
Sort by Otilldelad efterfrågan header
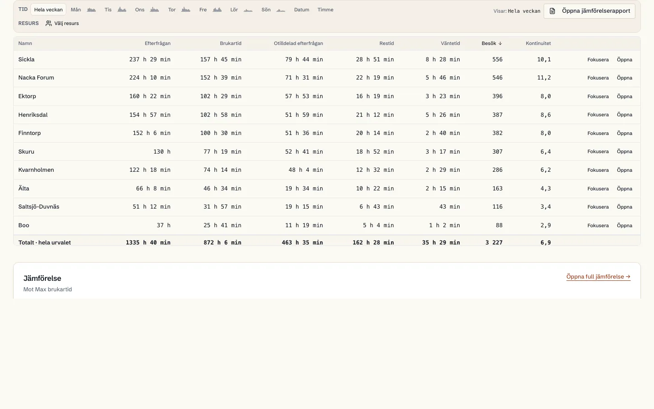point(298,44)
